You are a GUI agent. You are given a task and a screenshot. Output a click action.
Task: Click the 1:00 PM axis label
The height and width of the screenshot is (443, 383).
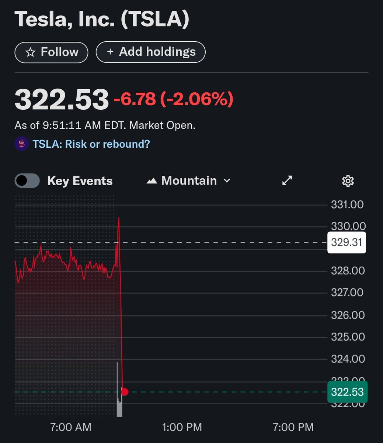tap(182, 427)
